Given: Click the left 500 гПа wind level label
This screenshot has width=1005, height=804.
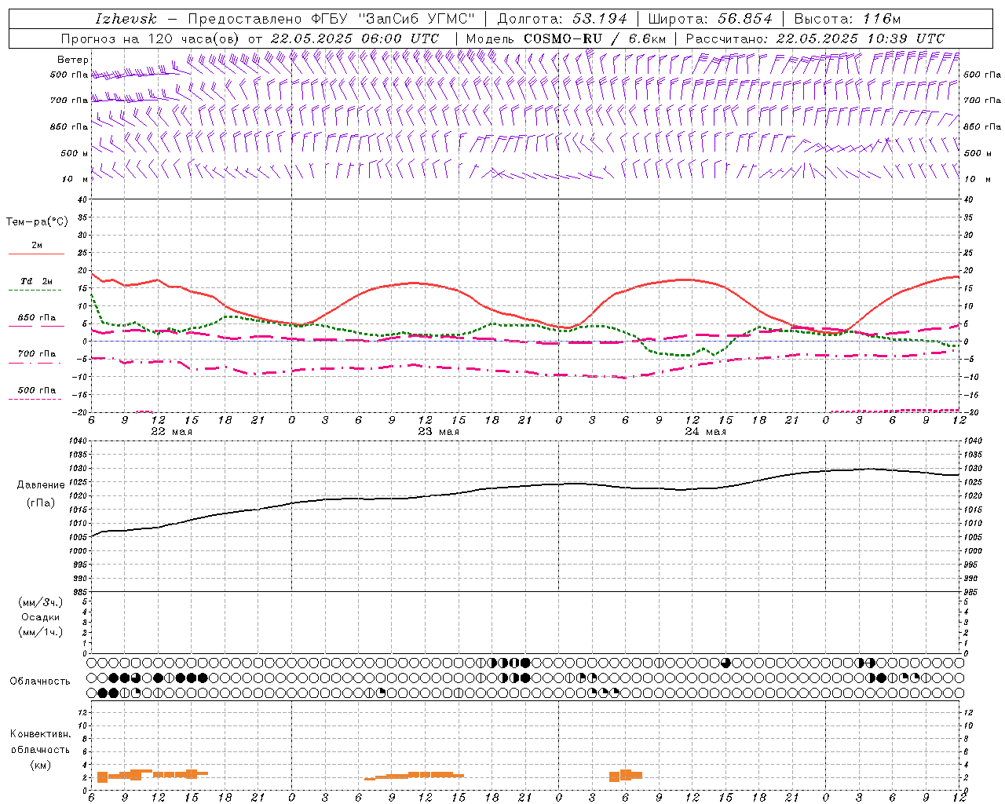Looking at the screenshot, I should pyautogui.click(x=69, y=75).
